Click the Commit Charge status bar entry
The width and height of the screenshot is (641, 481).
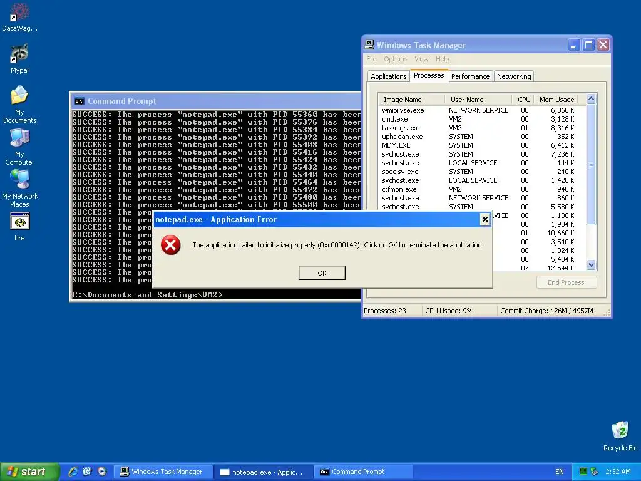(546, 311)
